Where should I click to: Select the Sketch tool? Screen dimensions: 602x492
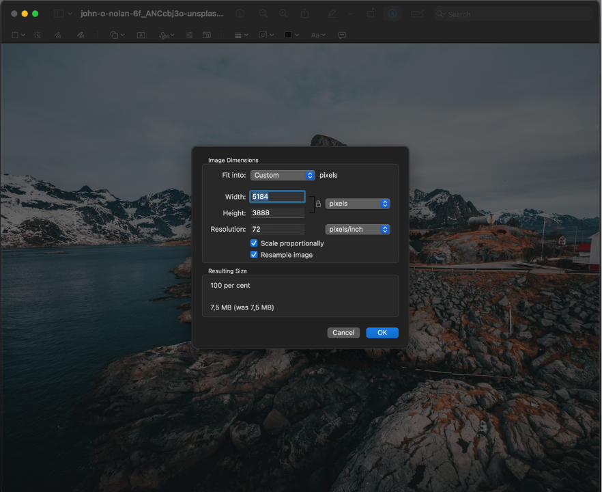coord(57,35)
